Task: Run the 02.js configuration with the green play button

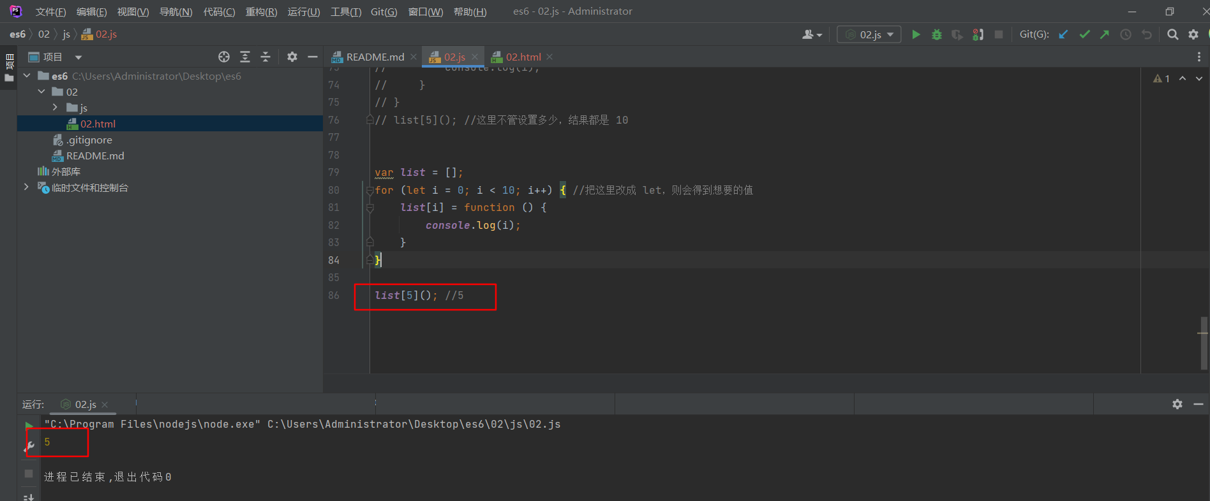Action: point(916,34)
